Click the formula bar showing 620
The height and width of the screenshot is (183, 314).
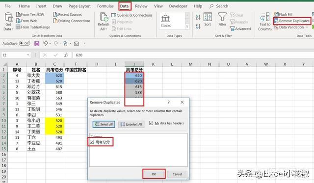(x=193, y=55)
